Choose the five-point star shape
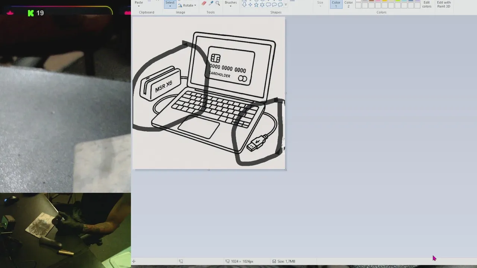The height and width of the screenshot is (268, 477). click(x=256, y=4)
